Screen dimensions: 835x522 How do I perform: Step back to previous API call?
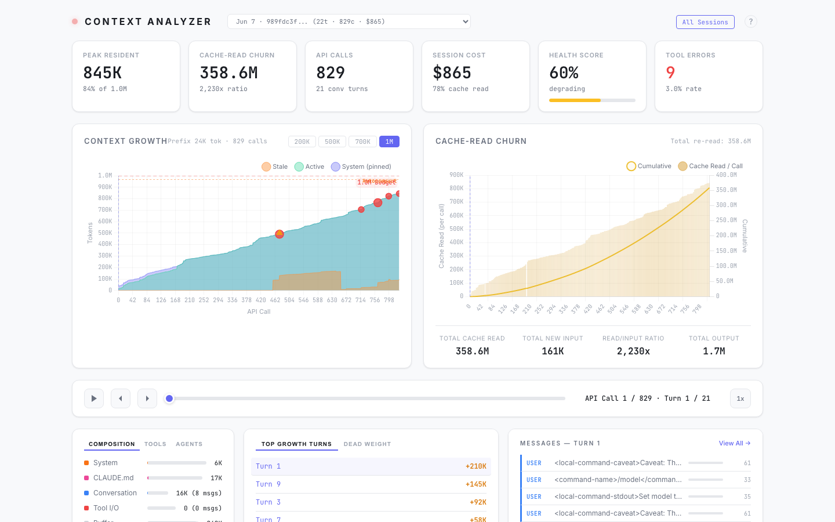pos(121,398)
